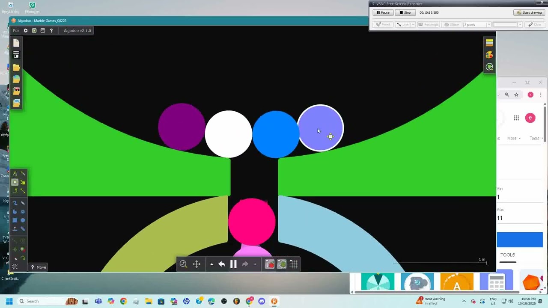Select the Rotate tool in Algodoo
The width and height of the screenshot is (548, 308).
point(15,191)
